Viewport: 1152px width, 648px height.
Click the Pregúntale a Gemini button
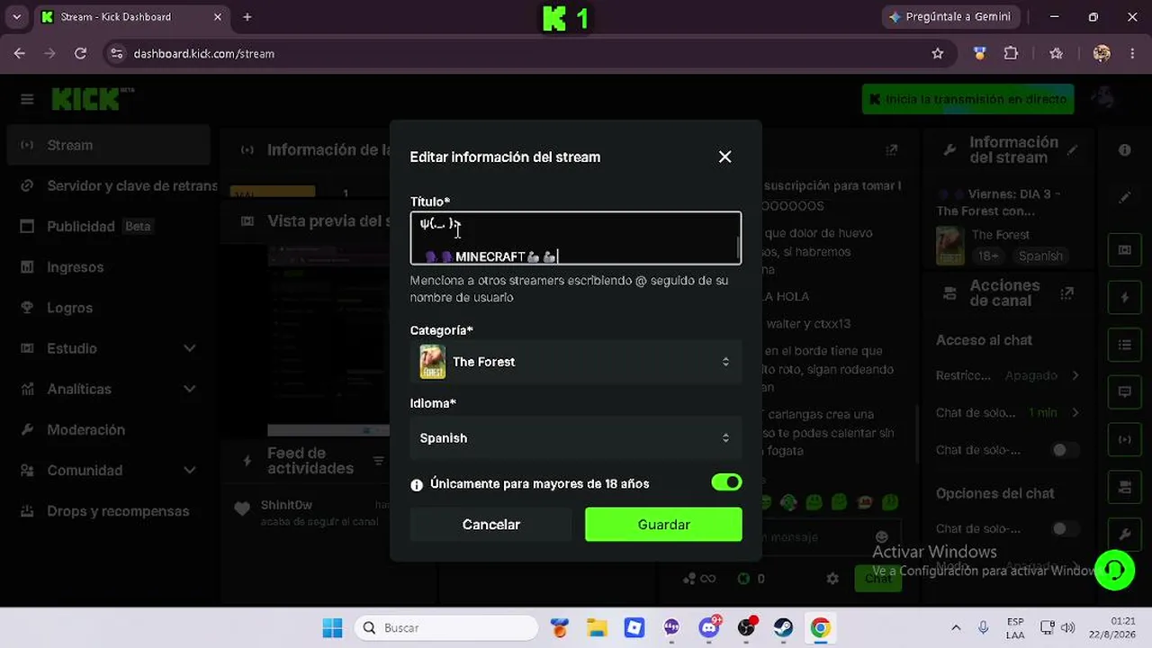click(x=950, y=17)
